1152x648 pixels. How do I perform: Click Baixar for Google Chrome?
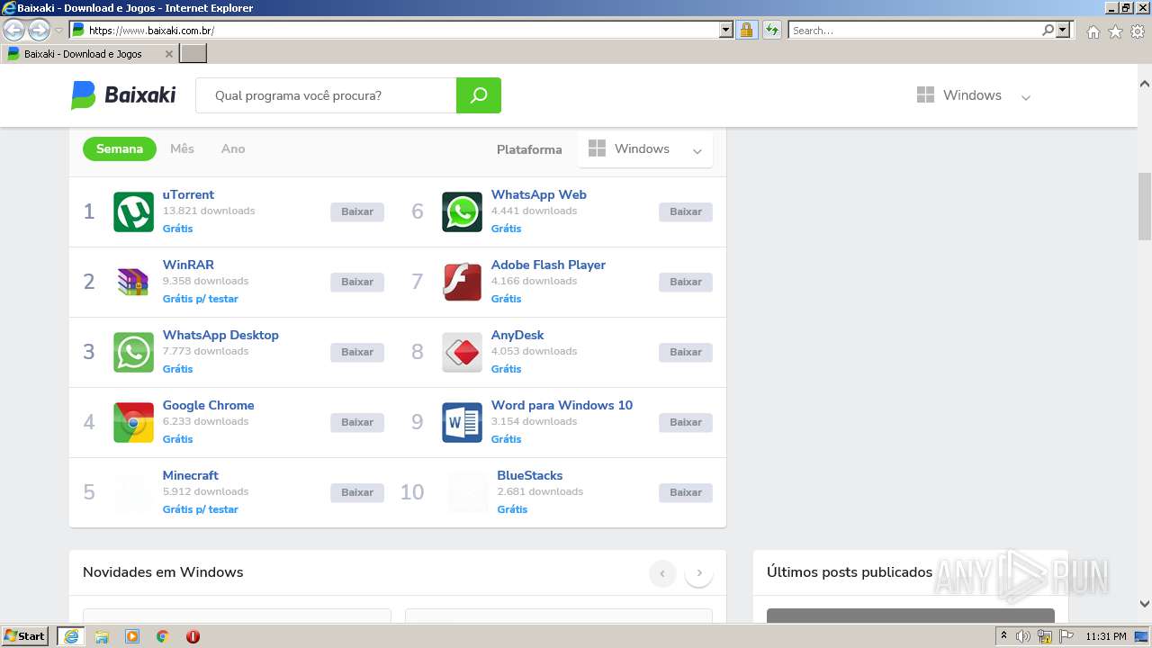[x=357, y=422]
